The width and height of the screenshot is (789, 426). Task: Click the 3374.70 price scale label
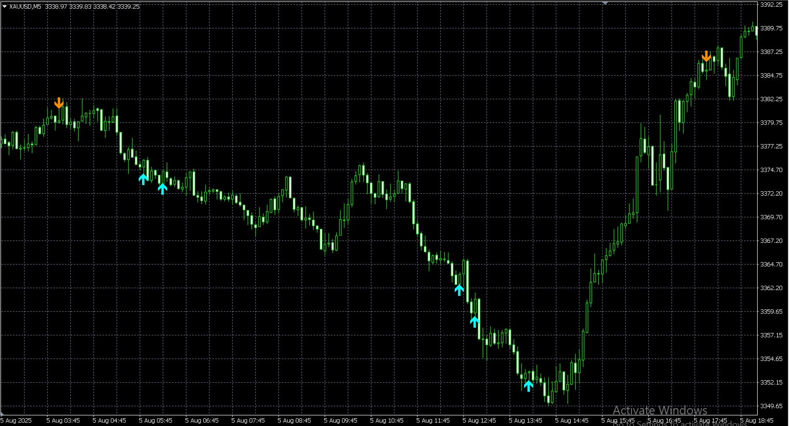[771, 170]
